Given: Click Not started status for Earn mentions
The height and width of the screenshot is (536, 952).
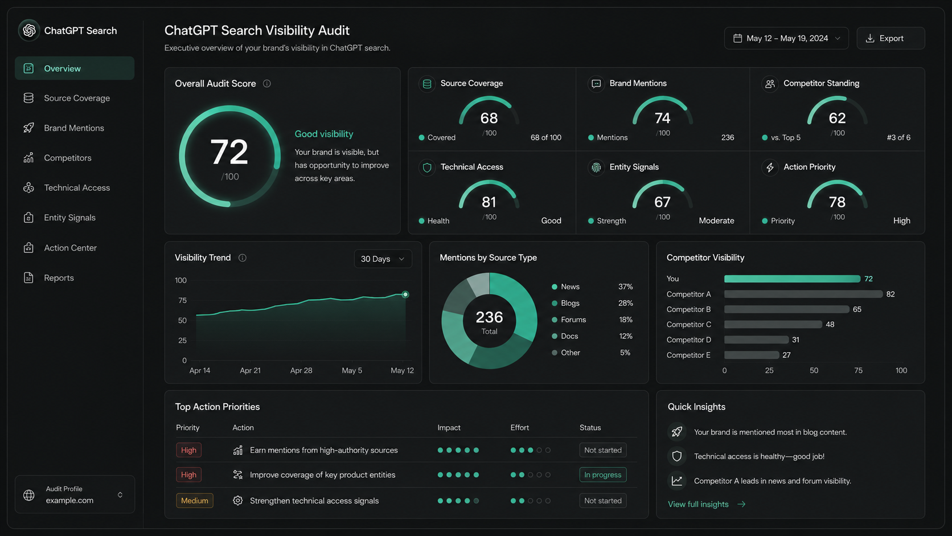Looking at the screenshot, I should coord(603,450).
